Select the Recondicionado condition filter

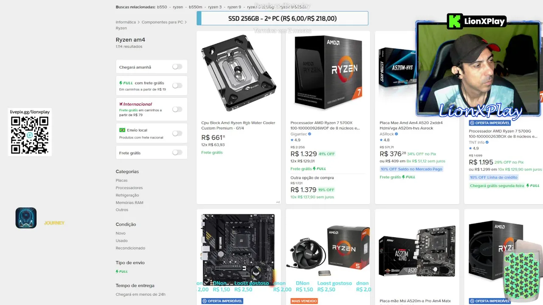(130, 248)
